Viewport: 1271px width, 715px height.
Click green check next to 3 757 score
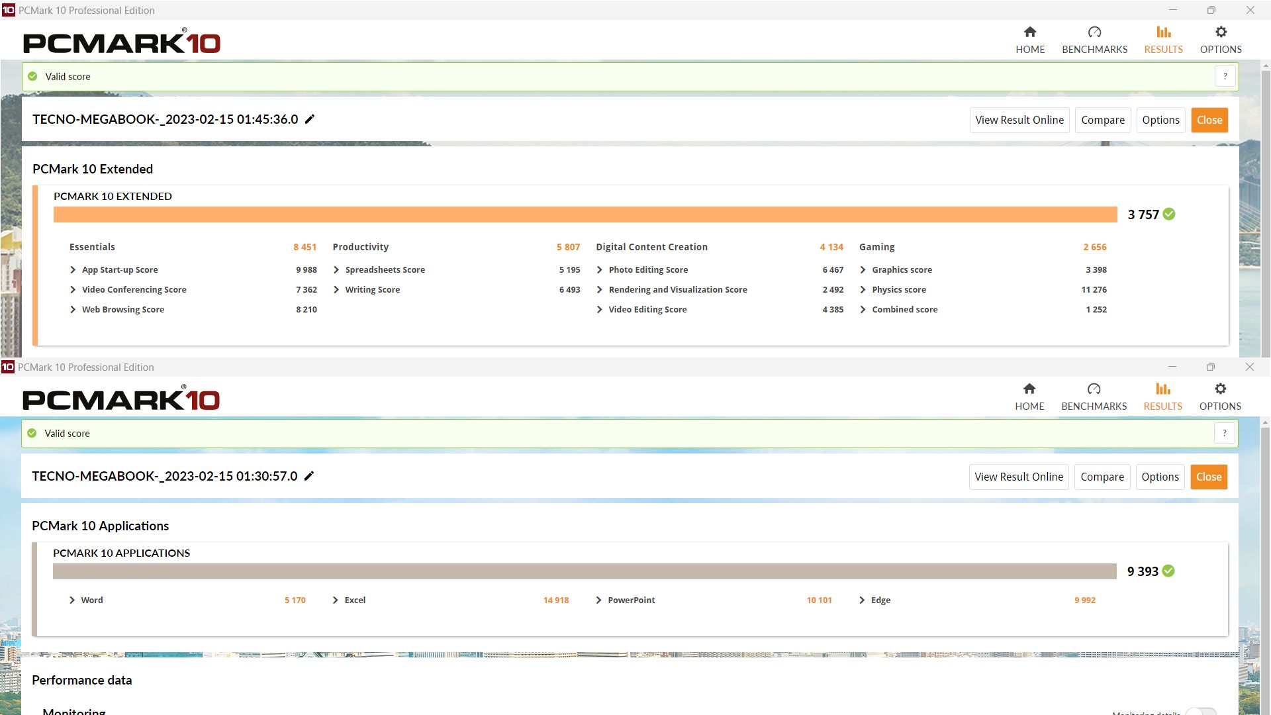[x=1169, y=214]
